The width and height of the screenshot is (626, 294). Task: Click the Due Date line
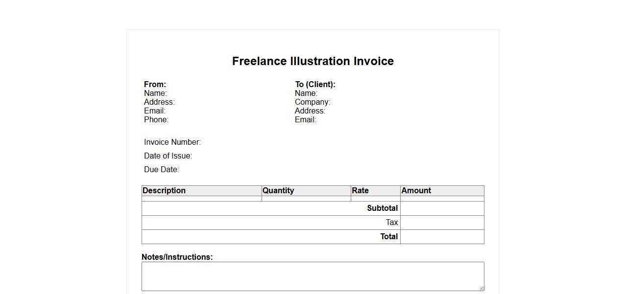(x=162, y=170)
